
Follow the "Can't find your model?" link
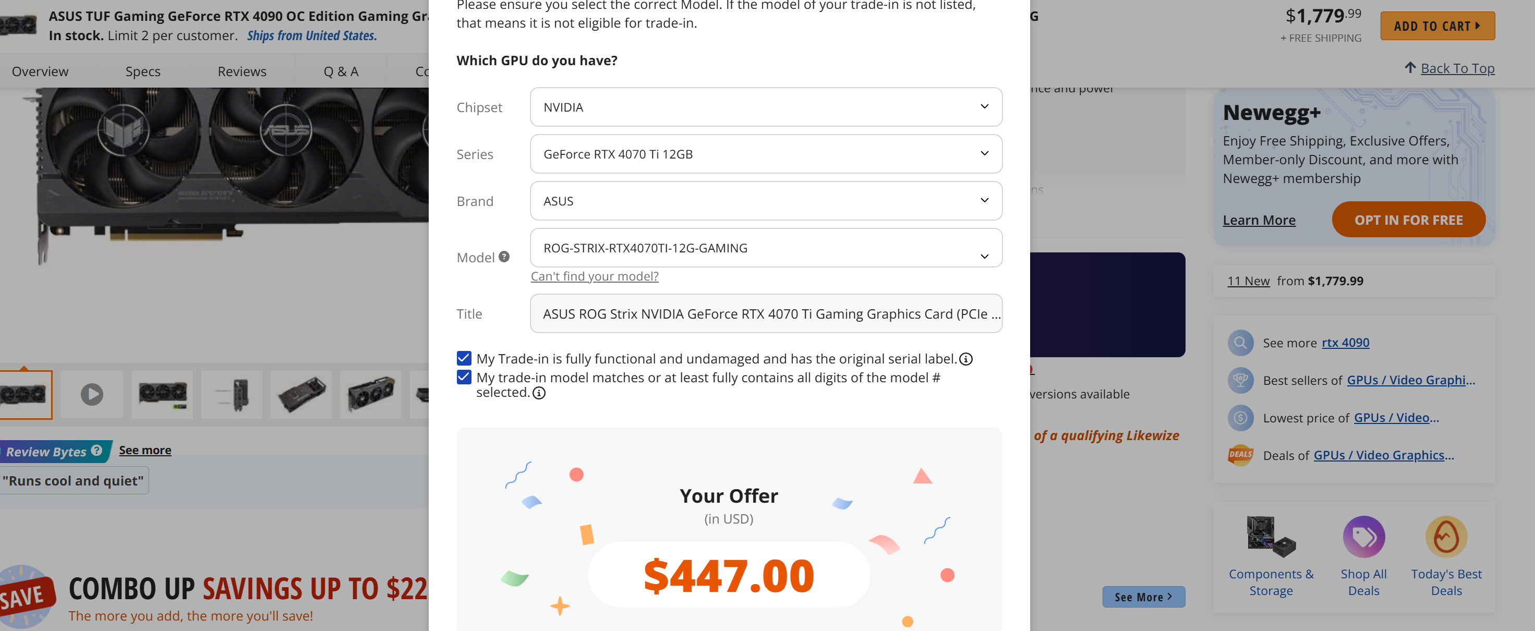(594, 276)
